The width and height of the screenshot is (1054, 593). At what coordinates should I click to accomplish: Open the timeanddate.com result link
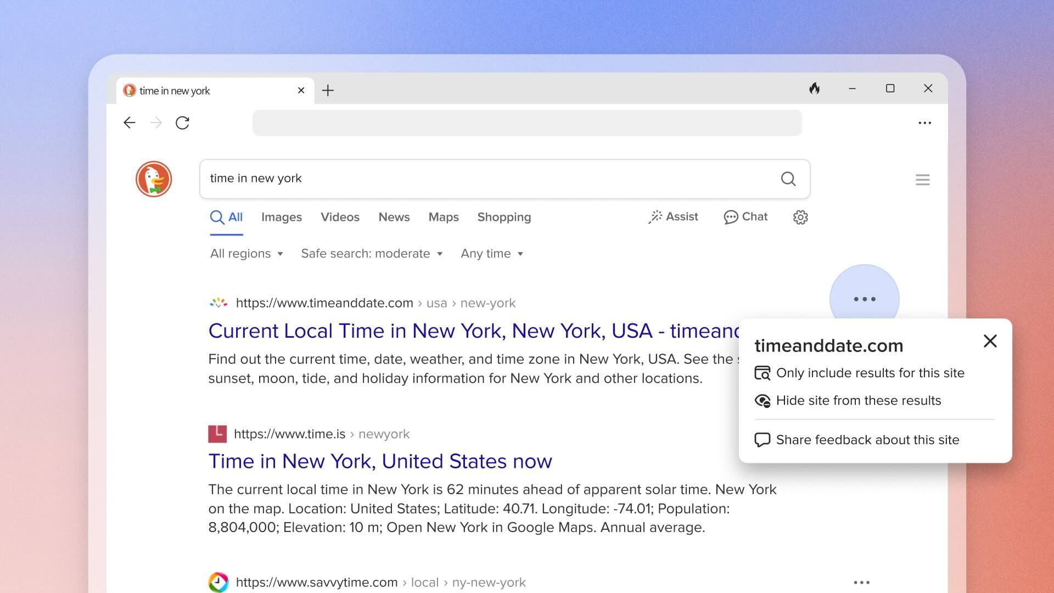click(473, 330)
